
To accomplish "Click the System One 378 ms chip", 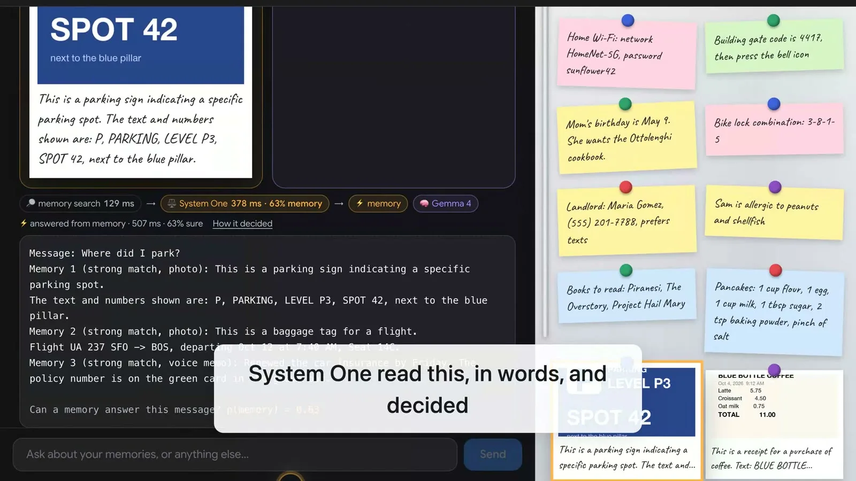I will pos(244,203).
